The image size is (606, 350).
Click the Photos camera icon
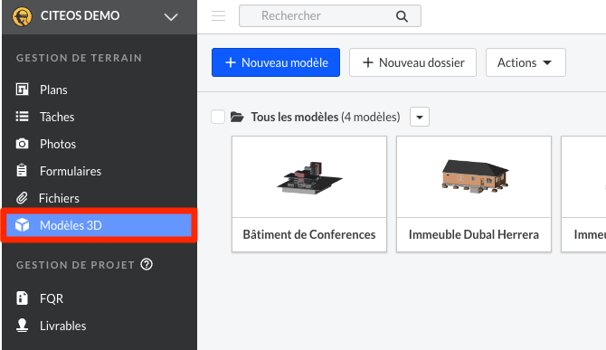pyautogui.click(x=22, y=144)
